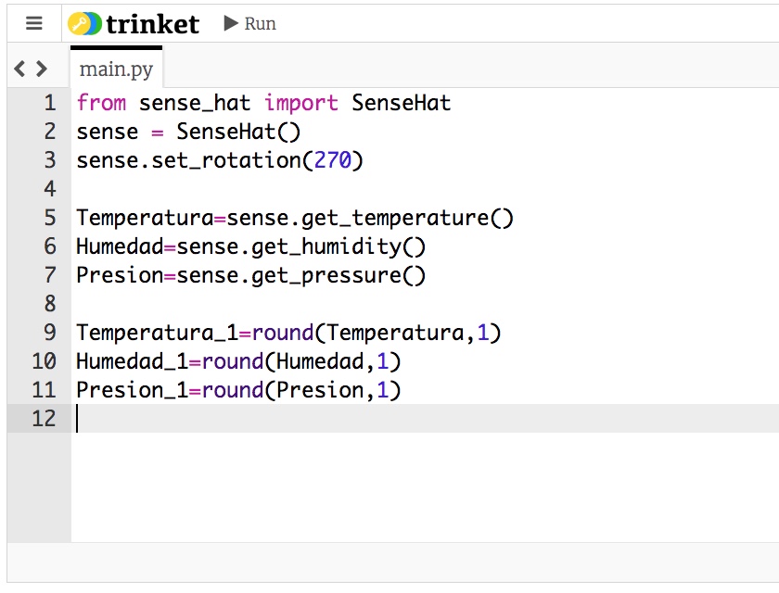The width and height of the screenshot is (779, 593).
Task: Select the main.py tab
Action: [116, 69]
